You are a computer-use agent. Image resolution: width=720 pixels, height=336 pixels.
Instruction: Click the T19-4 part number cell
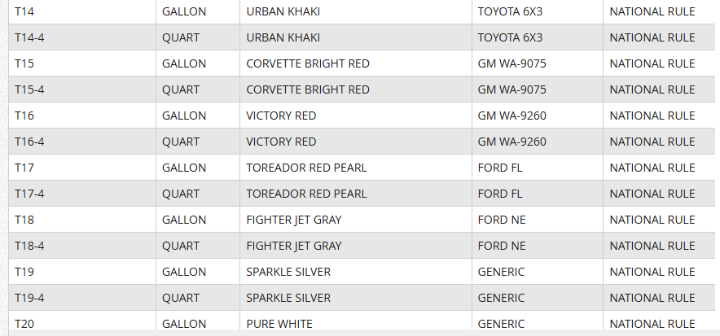[x=29, y=298]
